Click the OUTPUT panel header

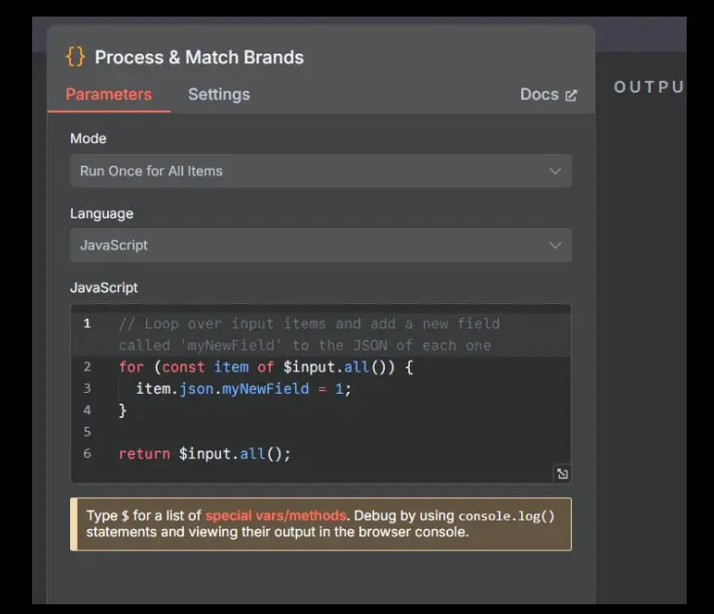click(649, 87)
